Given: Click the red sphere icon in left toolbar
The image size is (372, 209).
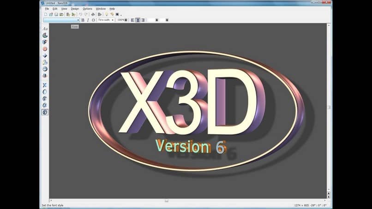Looking at the screenshot, I should tap(45, 49).
